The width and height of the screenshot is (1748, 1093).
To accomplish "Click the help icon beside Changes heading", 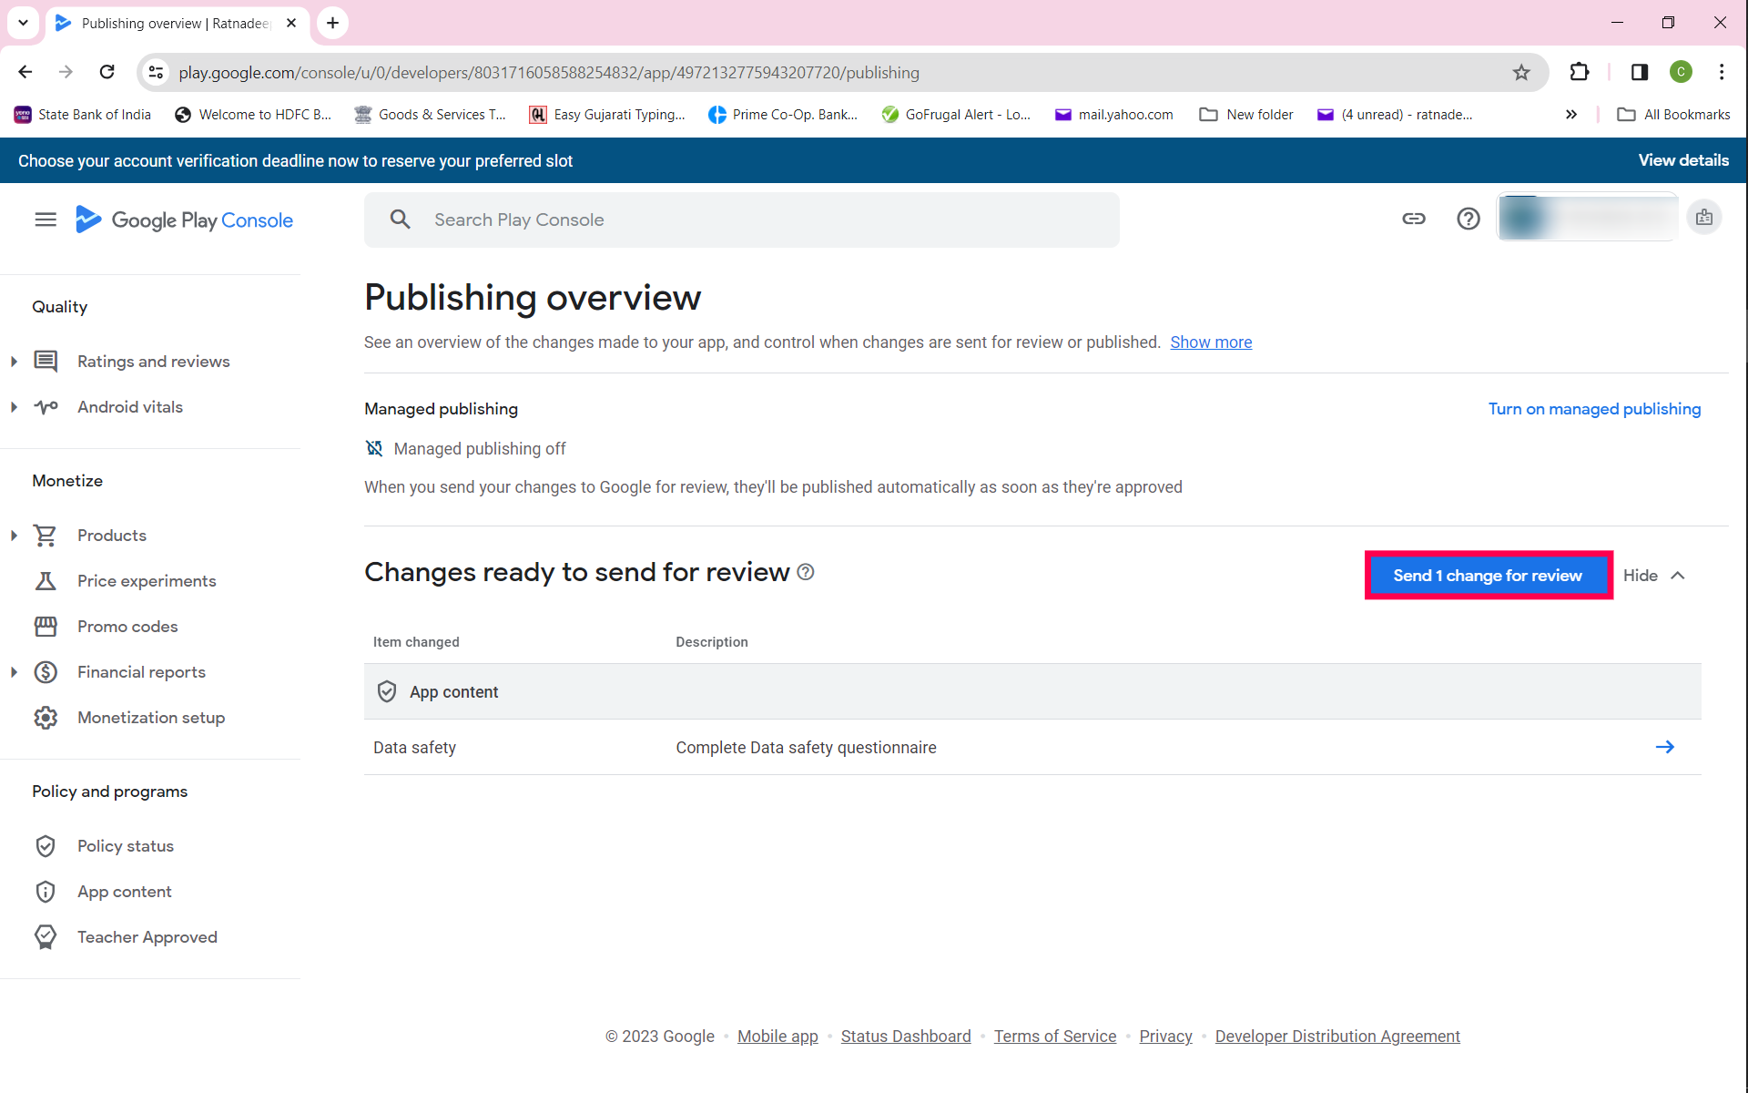I will (806, 572).
